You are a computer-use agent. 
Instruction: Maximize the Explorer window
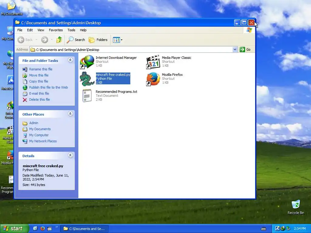(244, 23)
